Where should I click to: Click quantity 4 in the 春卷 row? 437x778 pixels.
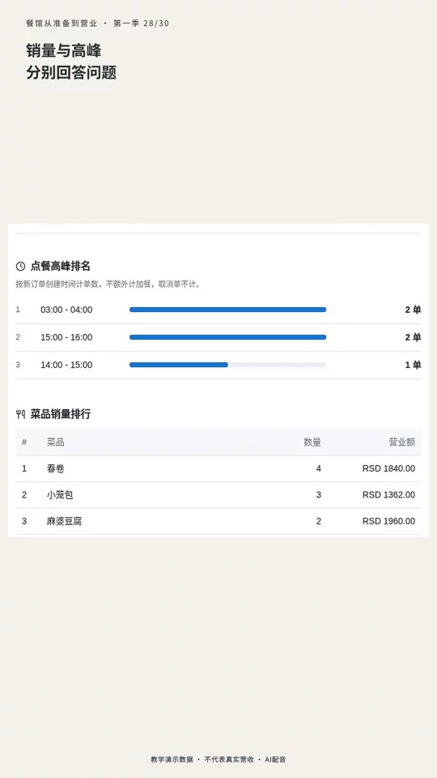(x=319, y=468)
